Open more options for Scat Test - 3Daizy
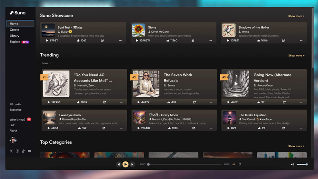This screenshot has height=179, width=318. coord(120,41)
